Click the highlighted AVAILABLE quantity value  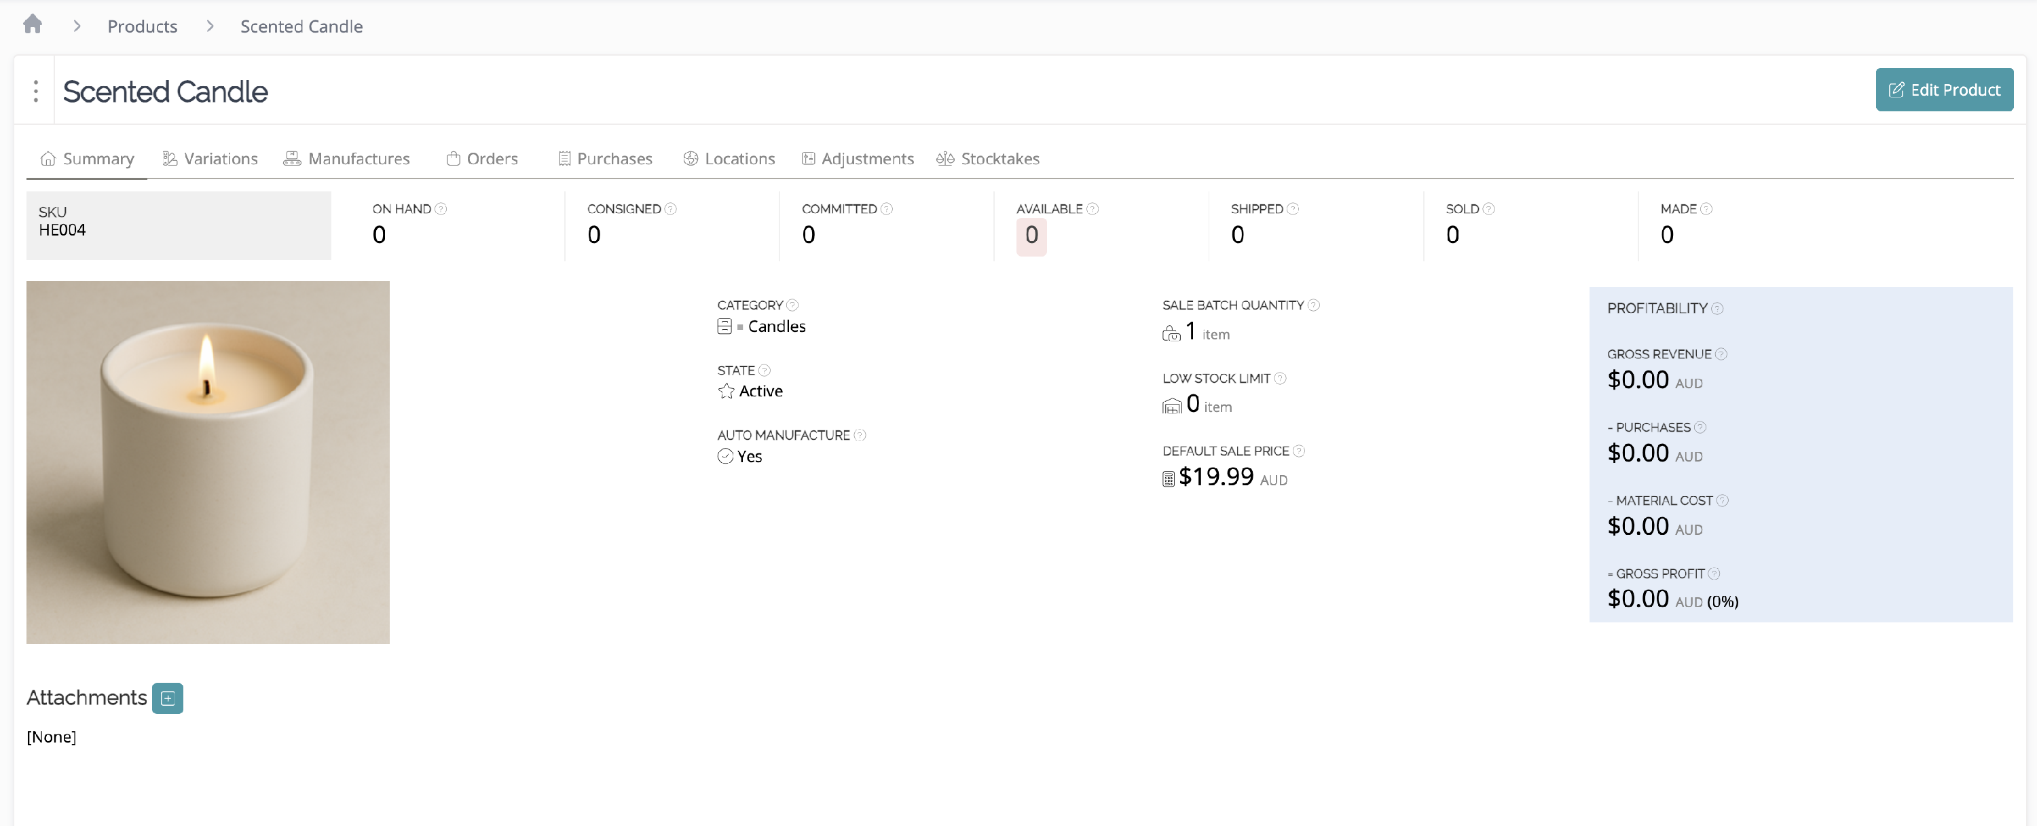point(1031,236)
